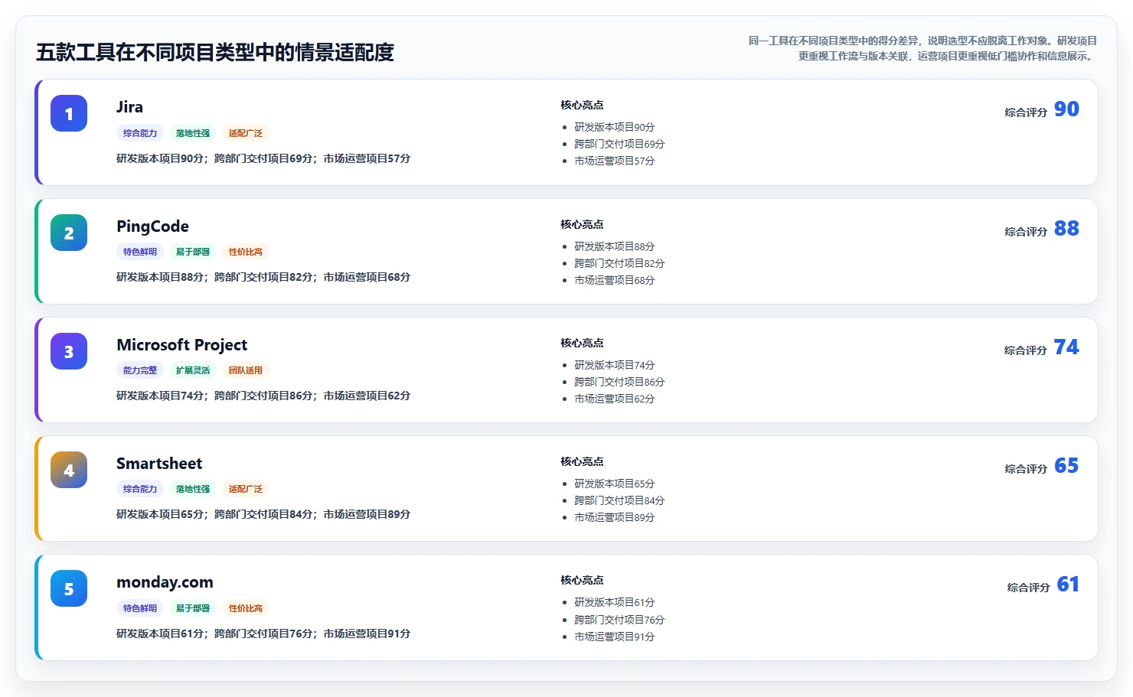Click the rank 4 badge for Smartsheet
Screen dimensions: 1133x697
(69, 470)
